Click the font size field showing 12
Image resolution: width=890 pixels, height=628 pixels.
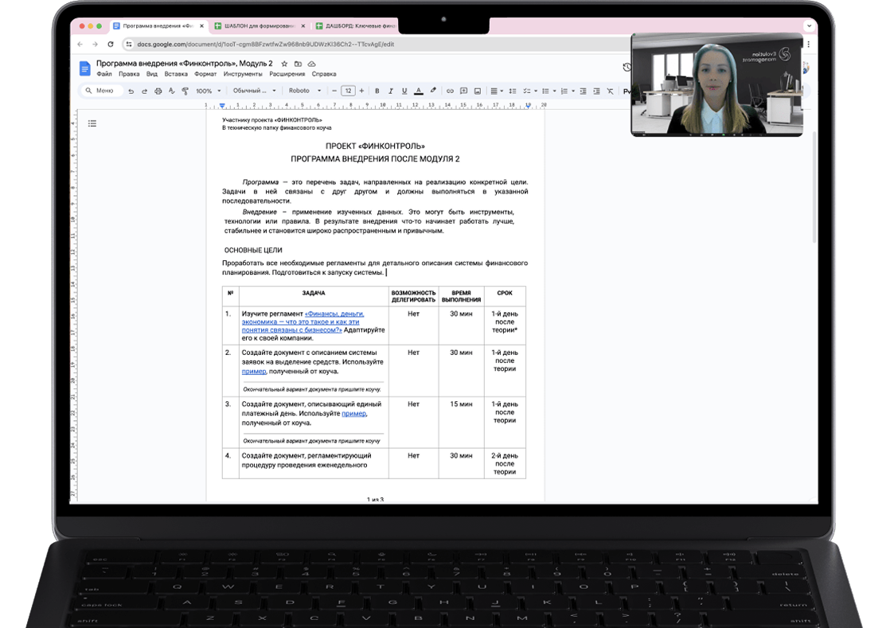348,91
